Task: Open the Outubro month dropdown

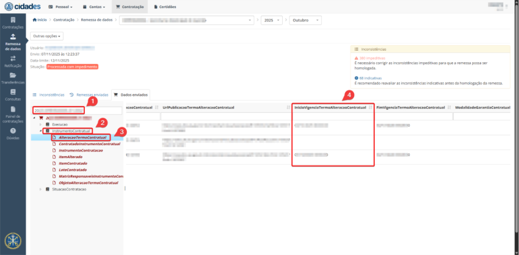Action: click(305, 20)
